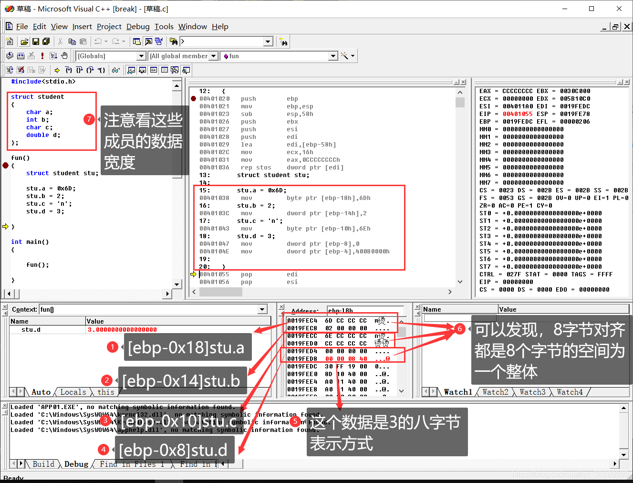Screen dimensions: 633x483
Task: Click the Undo arrow icon
Action: click(x=98, y=42)
